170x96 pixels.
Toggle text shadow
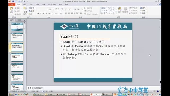click(x=46, y=13)
